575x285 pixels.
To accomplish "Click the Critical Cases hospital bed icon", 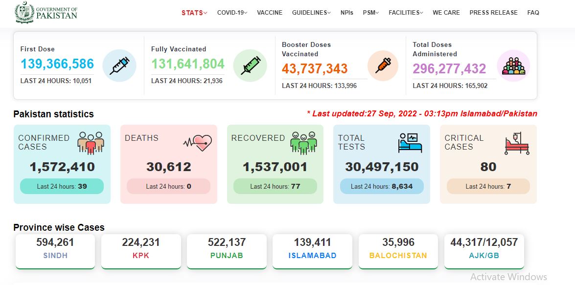I will [x=517, y=144].
